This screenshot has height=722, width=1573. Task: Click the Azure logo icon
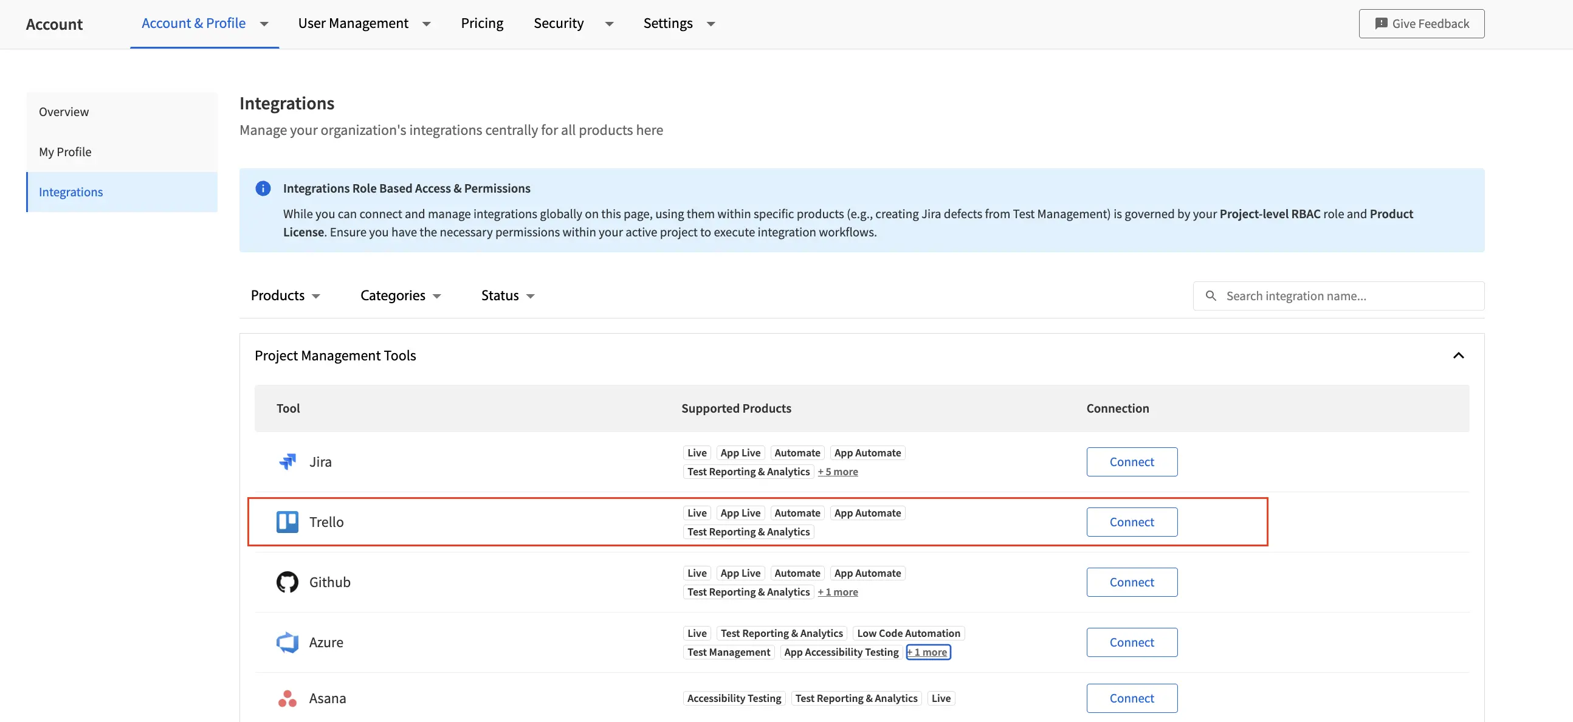click(x=287, y=642)
